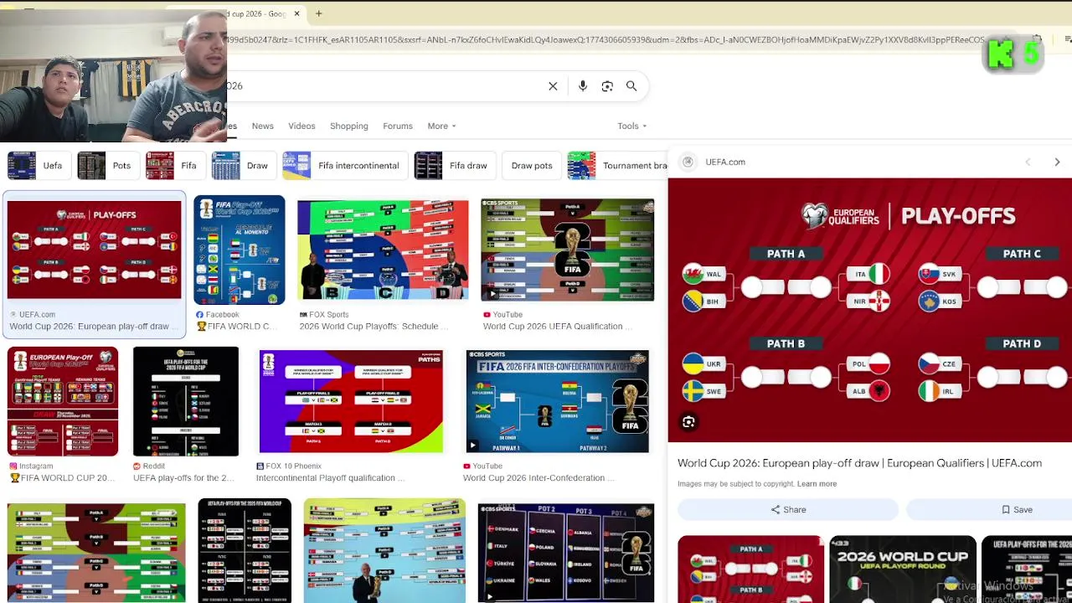1072x603 pixels.
Task: Switch to the News tab
Action: [x=262, y=126]
